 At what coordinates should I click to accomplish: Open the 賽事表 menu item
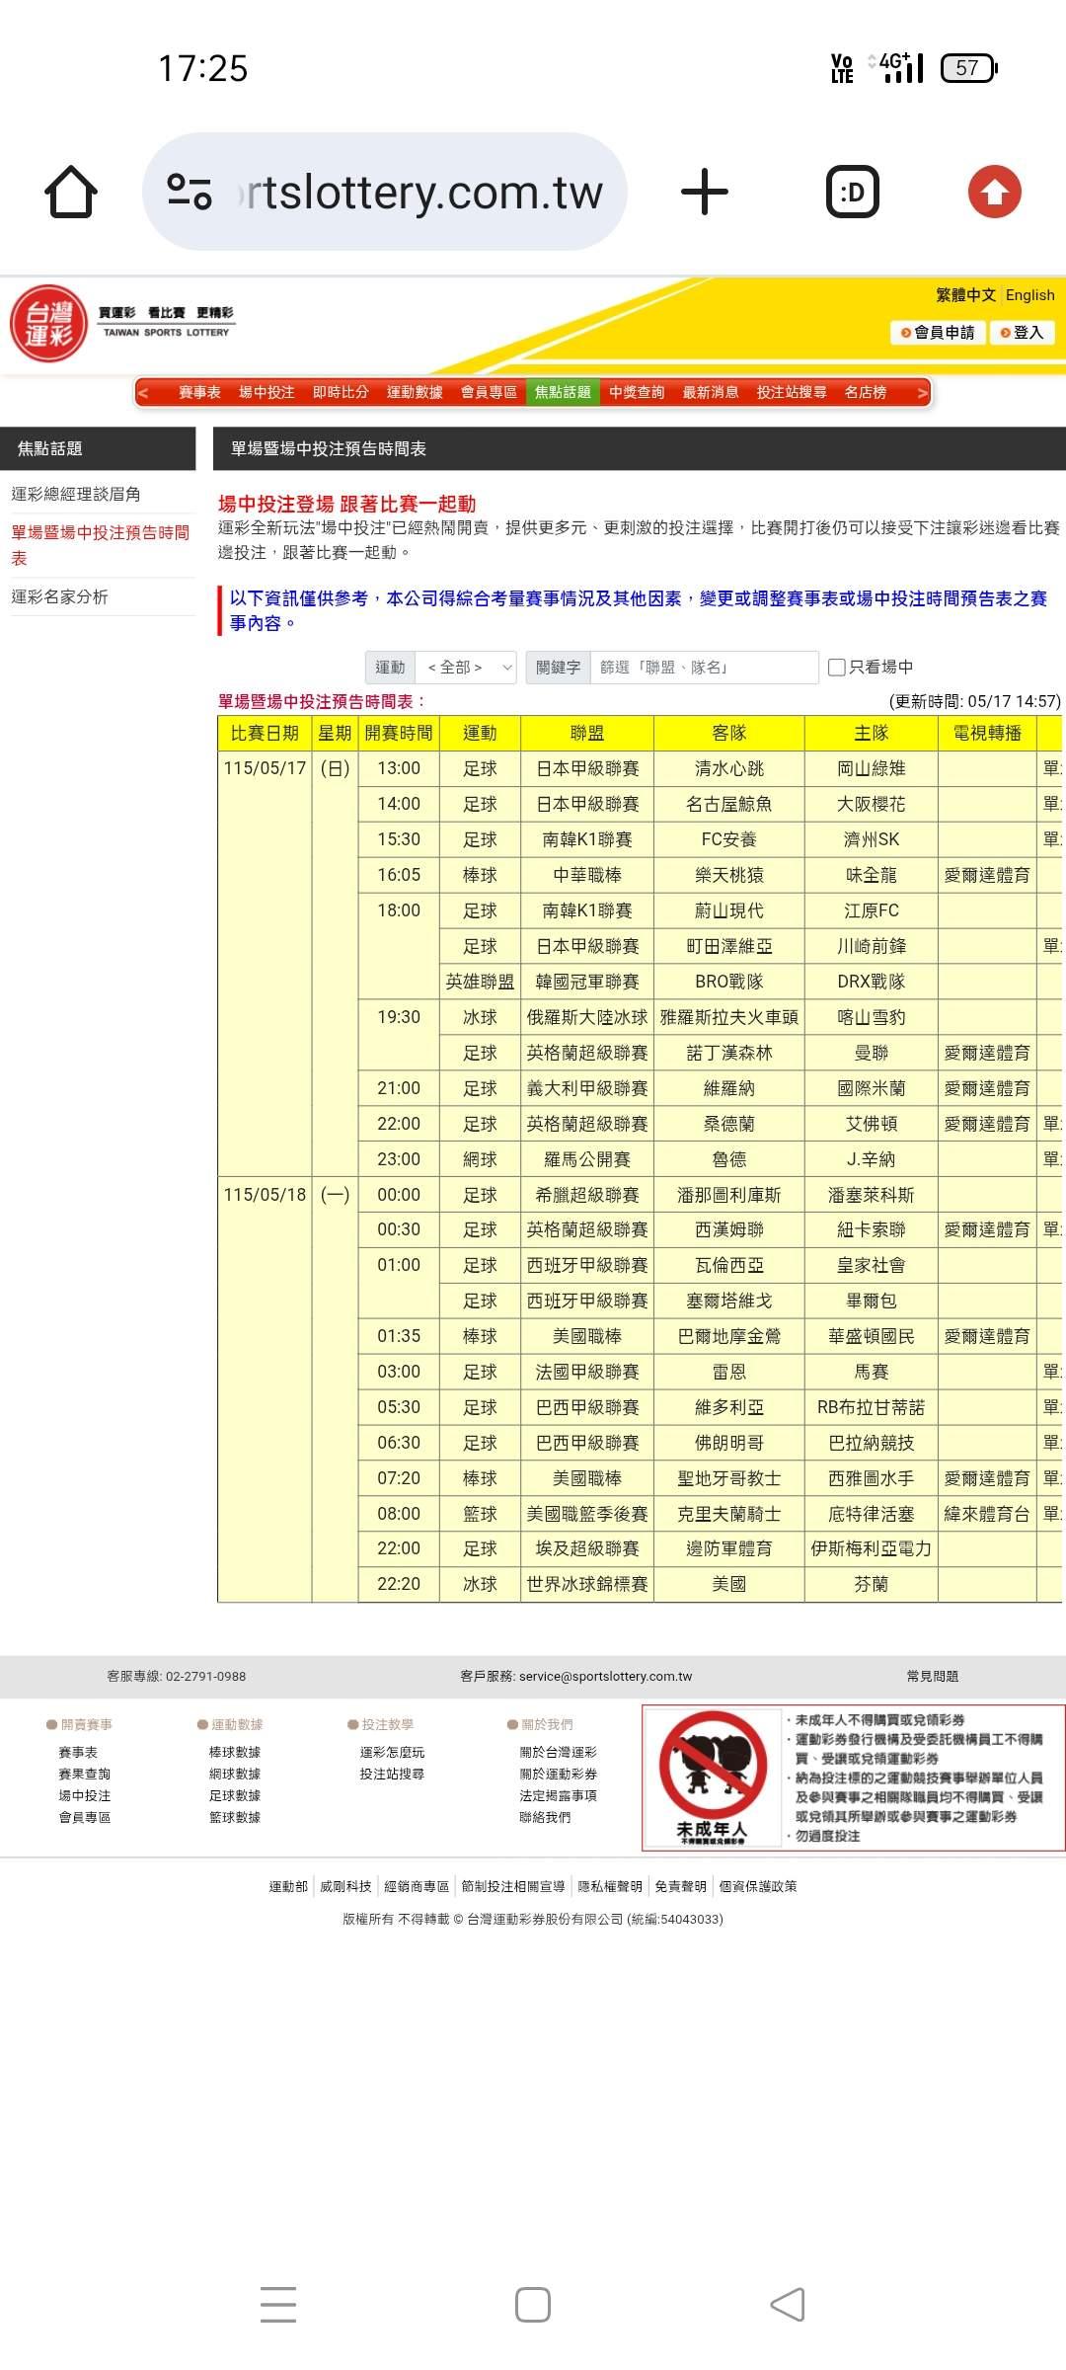click(x=199, y=392)
